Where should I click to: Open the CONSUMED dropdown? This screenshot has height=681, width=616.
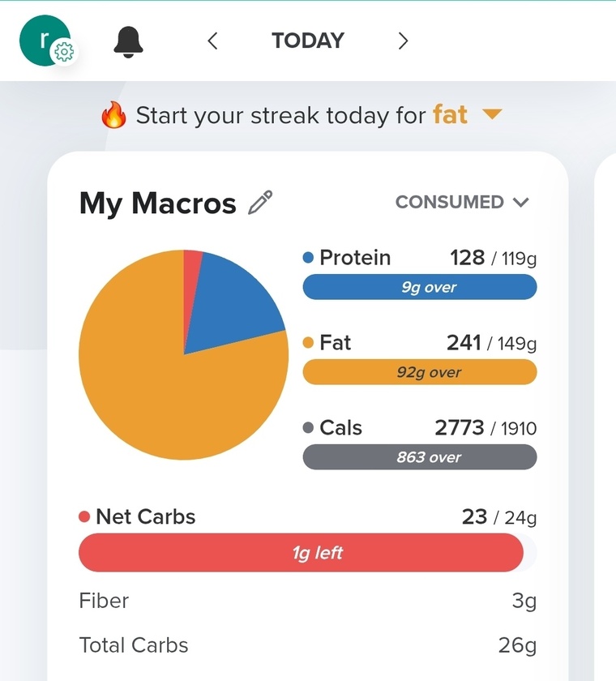(x=462, y=202)
